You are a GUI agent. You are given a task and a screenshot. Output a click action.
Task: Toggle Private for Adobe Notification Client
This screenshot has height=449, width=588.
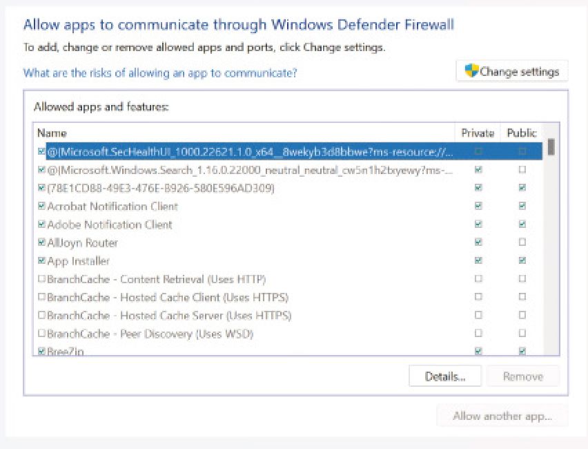click(478, 224)
